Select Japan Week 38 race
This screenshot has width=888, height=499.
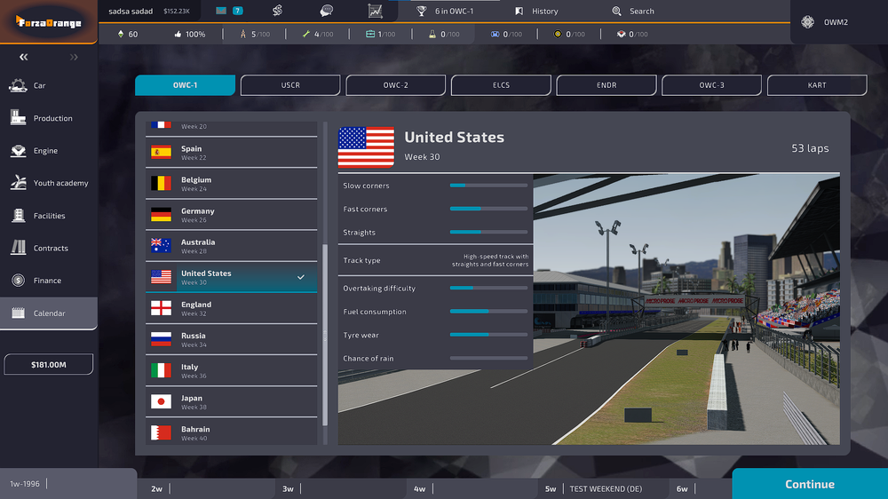point(231,401)
